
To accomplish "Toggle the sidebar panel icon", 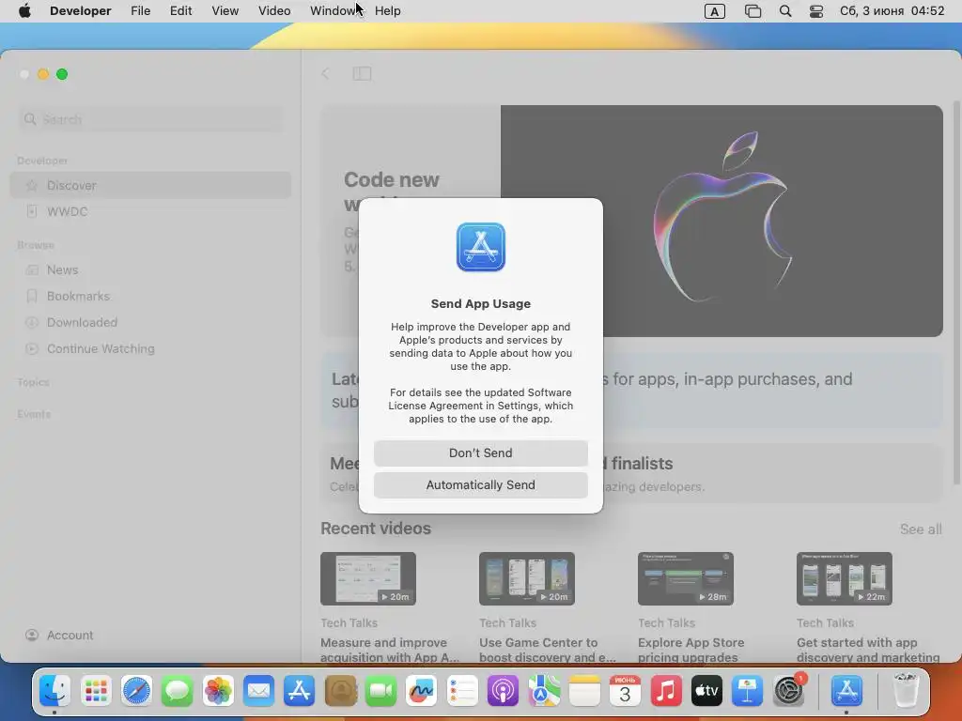I will [x=362, y=73].
